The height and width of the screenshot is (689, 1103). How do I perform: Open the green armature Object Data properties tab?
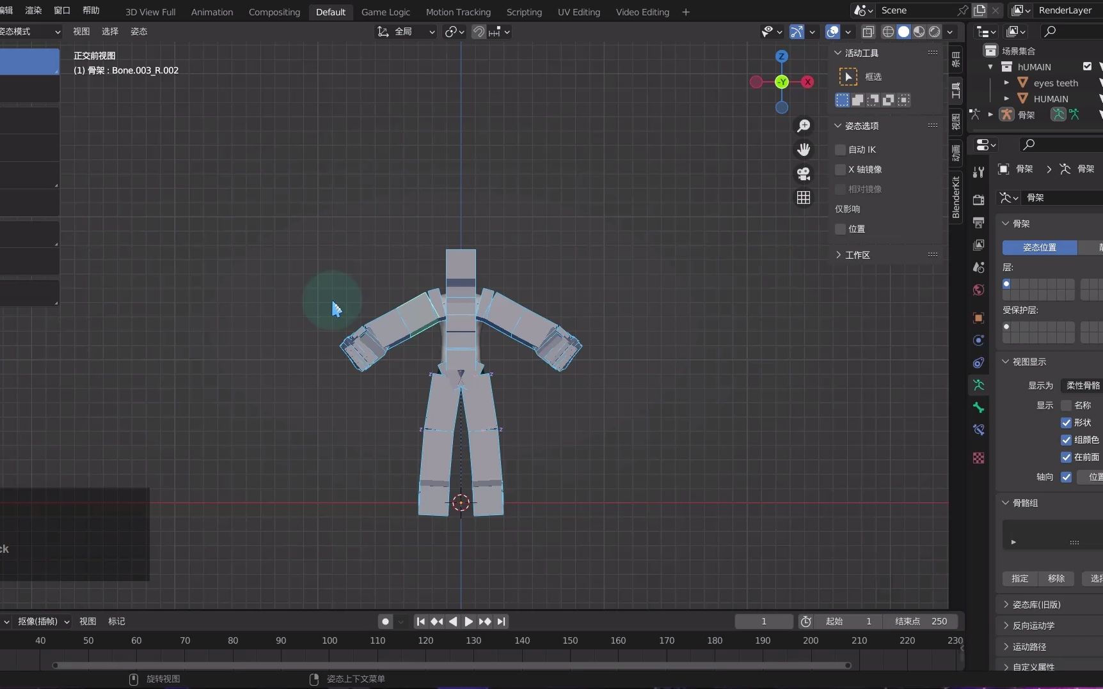coord(978,385)
